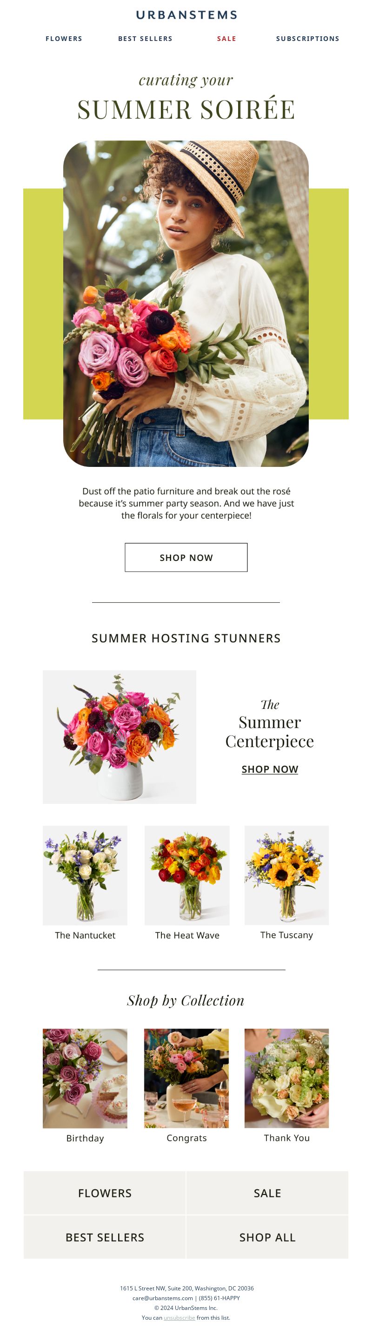Open The Heat Wave bouquet image
The width and height of the screenshot is (372, 1336).
coord(186,876)
